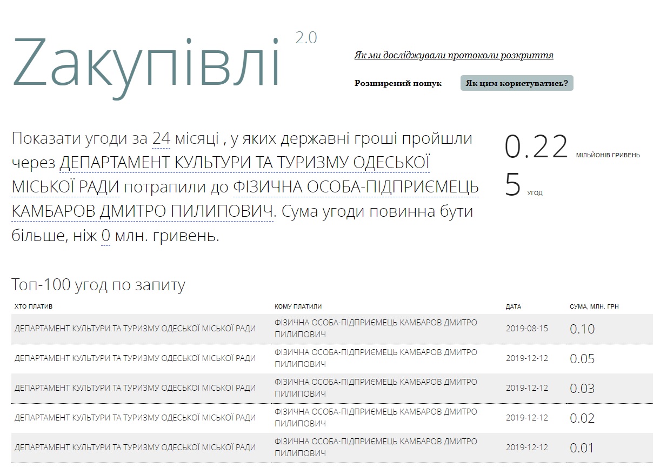Screen dimensions: 660x474
Task: Click sum 0.03
Action: click(x=582, y=388)
